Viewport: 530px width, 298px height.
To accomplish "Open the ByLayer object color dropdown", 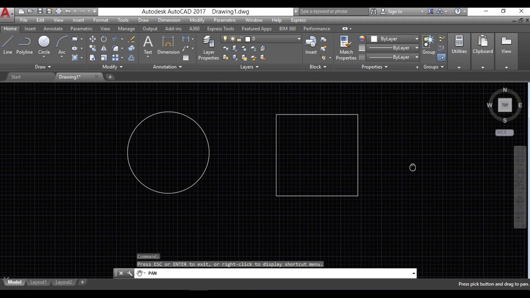I will (417, 39).
